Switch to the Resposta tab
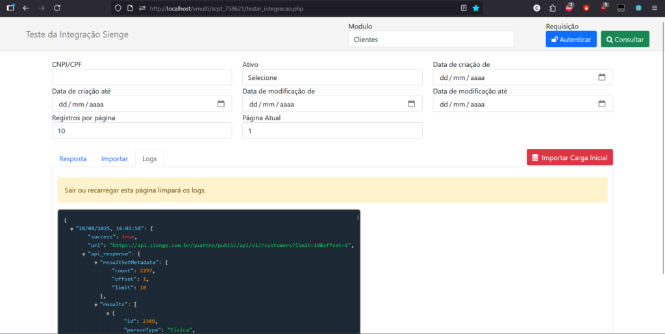The height and width of the screenshot is (334, 665). pyautogui.click(x=73, y=159)
